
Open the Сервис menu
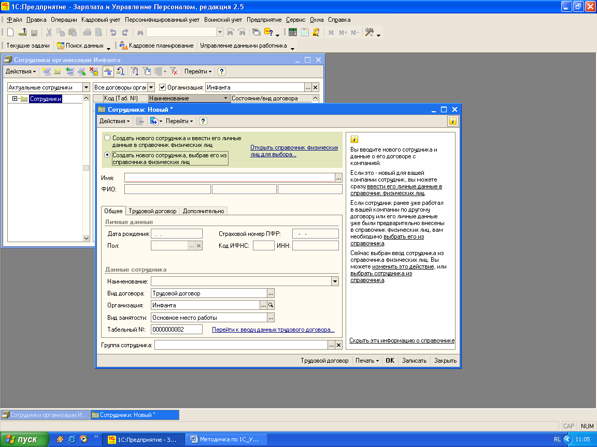[x=295, y=20]
